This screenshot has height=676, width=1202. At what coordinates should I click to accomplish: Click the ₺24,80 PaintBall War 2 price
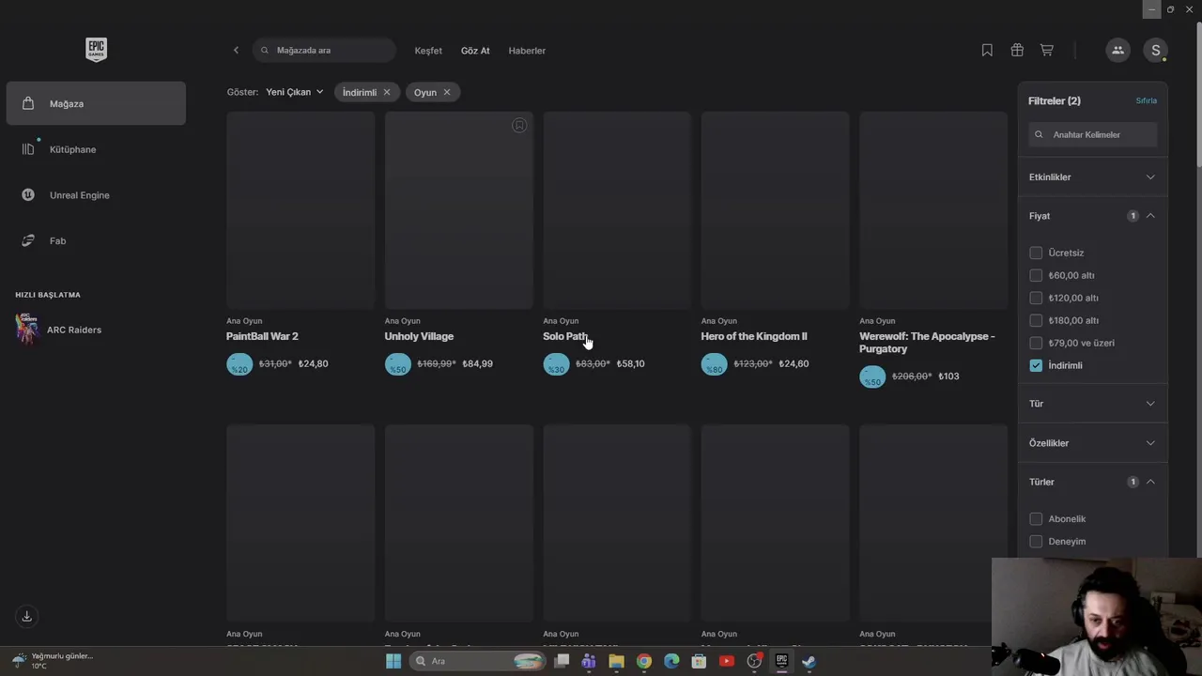313,363
